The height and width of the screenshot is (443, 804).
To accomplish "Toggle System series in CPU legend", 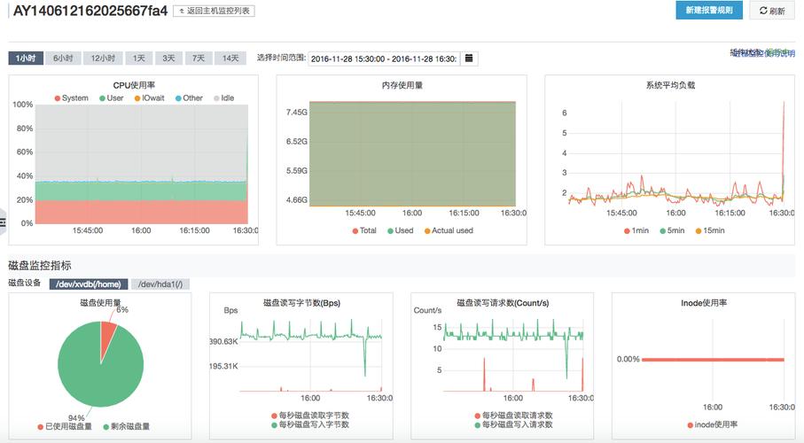I will point(71,98).
